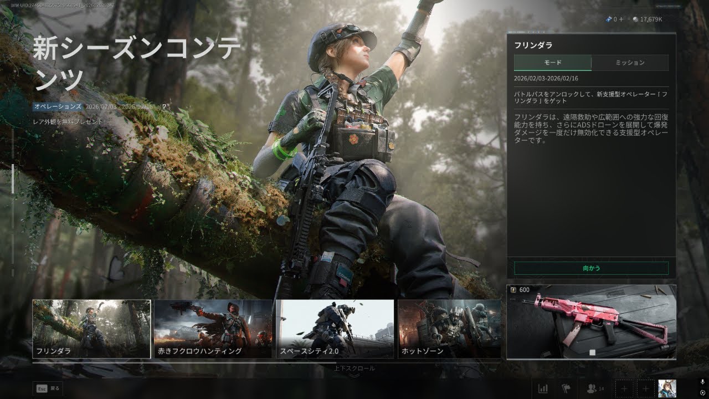Add teammate in second empty plus slot
The width and height of the screenshot is (709, 399).
tap(645, 388)
